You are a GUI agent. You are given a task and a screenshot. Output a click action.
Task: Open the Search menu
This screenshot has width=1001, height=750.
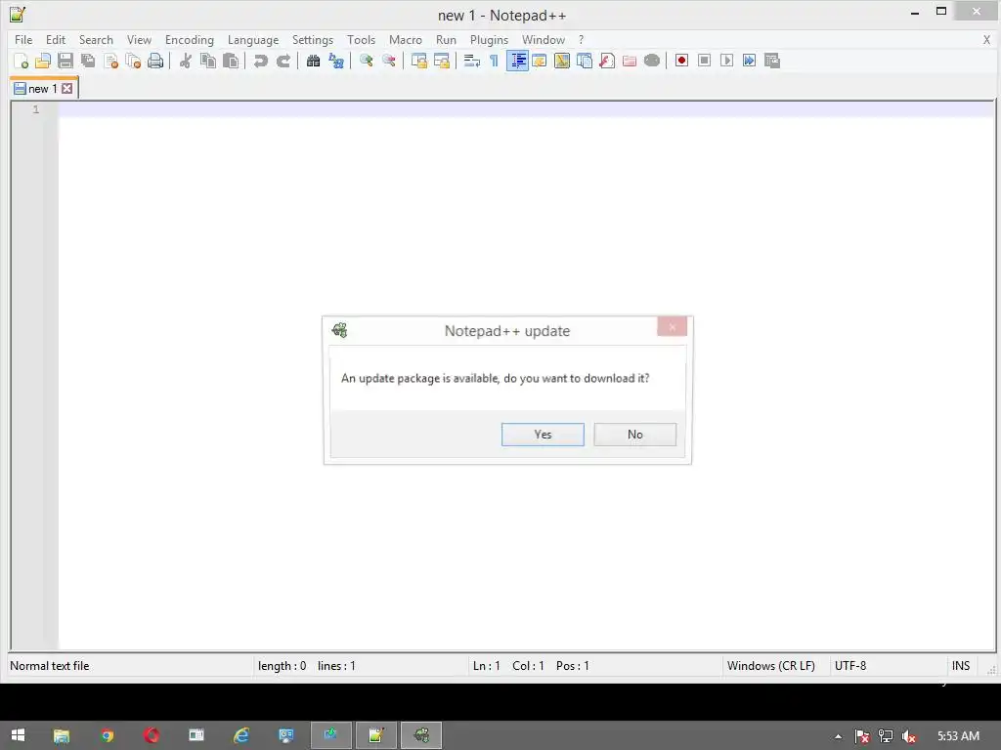click(x=96, y=39)
